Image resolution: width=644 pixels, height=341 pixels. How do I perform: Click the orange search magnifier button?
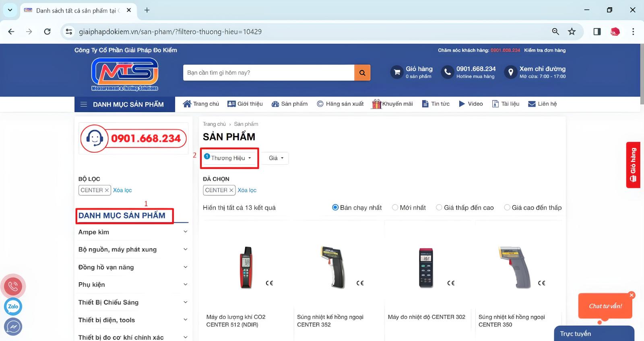[362, 73]
